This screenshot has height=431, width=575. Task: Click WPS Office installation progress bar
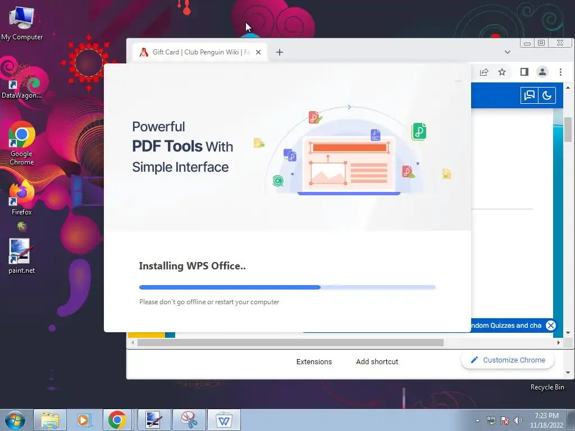[287, 287]
